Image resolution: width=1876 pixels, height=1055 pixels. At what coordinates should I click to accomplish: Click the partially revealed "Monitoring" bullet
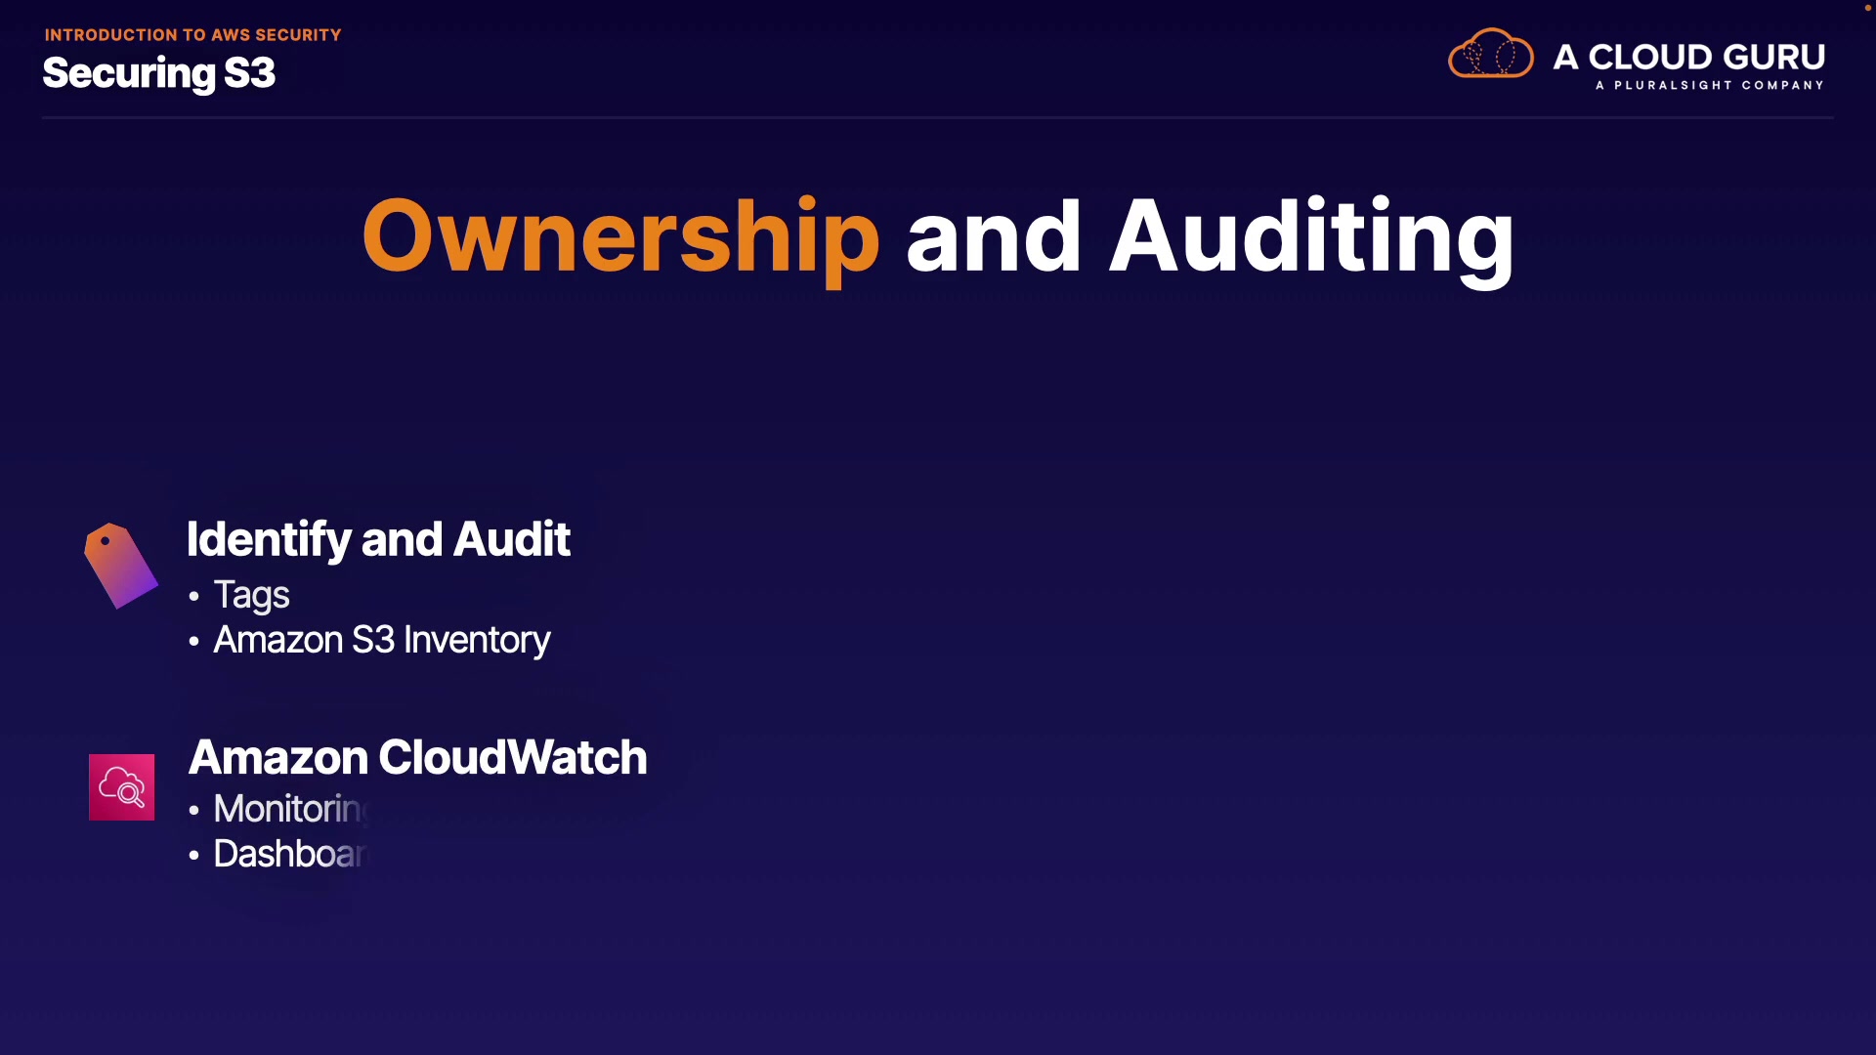click(x=288, y=809)
